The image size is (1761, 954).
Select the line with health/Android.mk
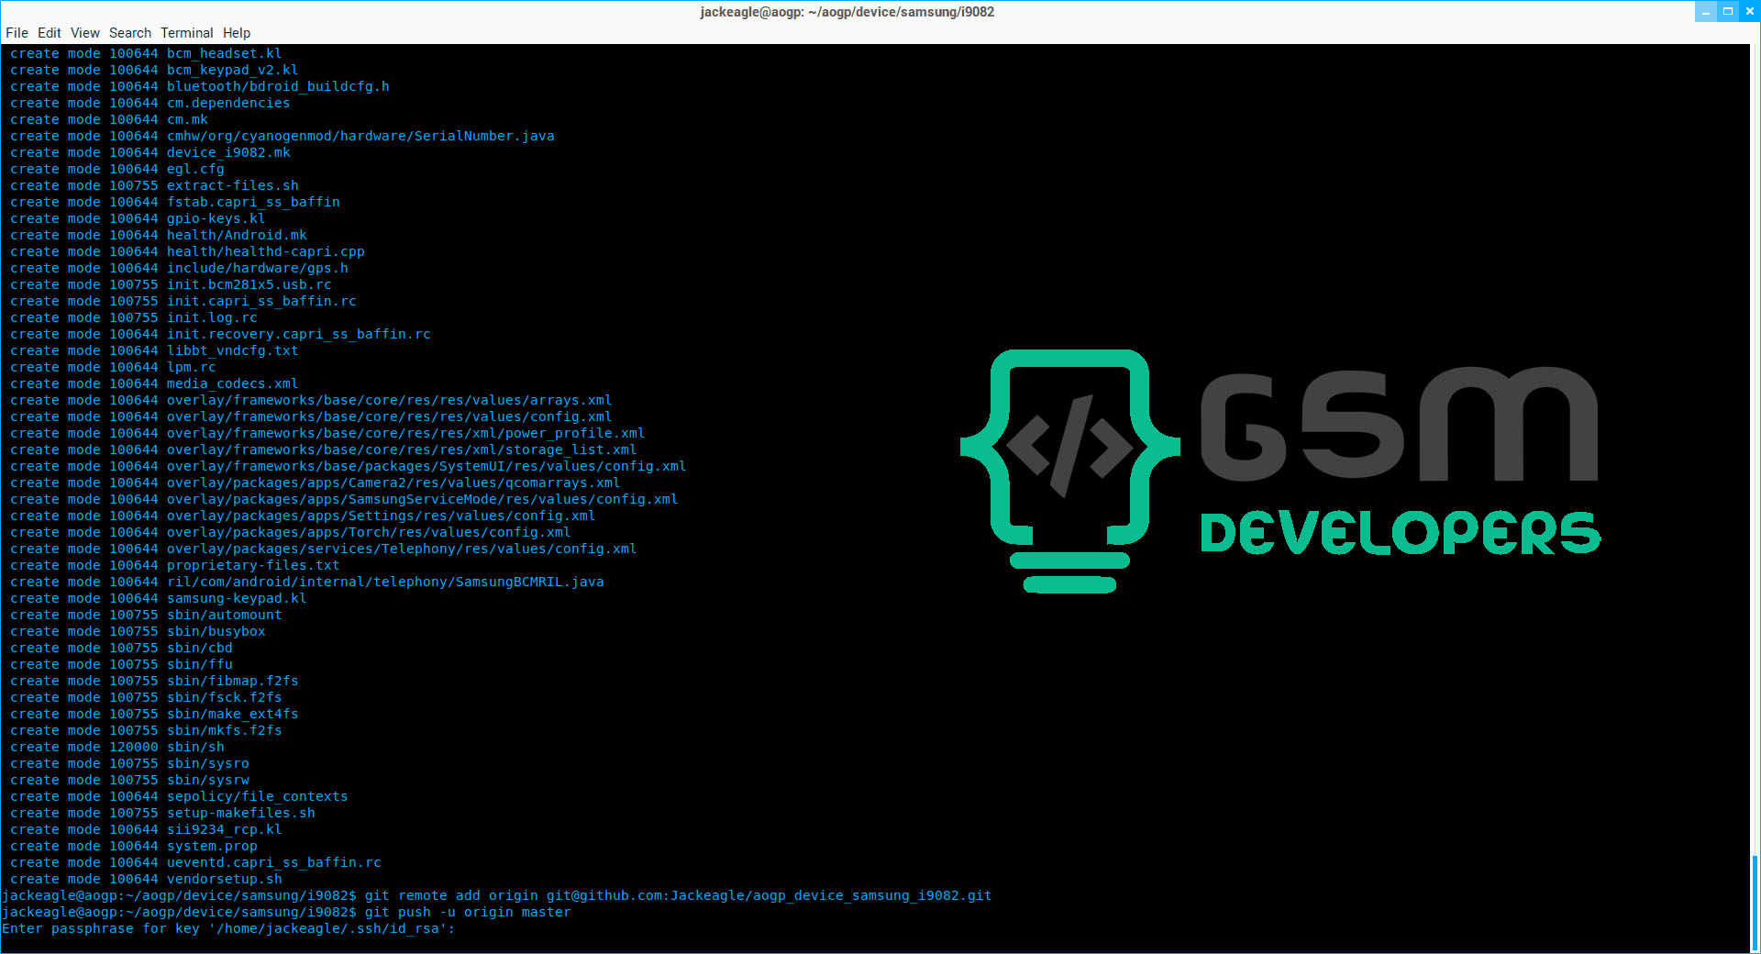(159, 236)
